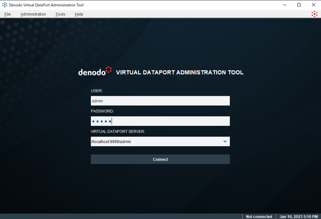Image resolution: width=321 pixels, height=219 pixels.
Task: Click the VIRTUAL DATAPORT ADMINISTRATION TOOL heading
Action: point(180,72)
